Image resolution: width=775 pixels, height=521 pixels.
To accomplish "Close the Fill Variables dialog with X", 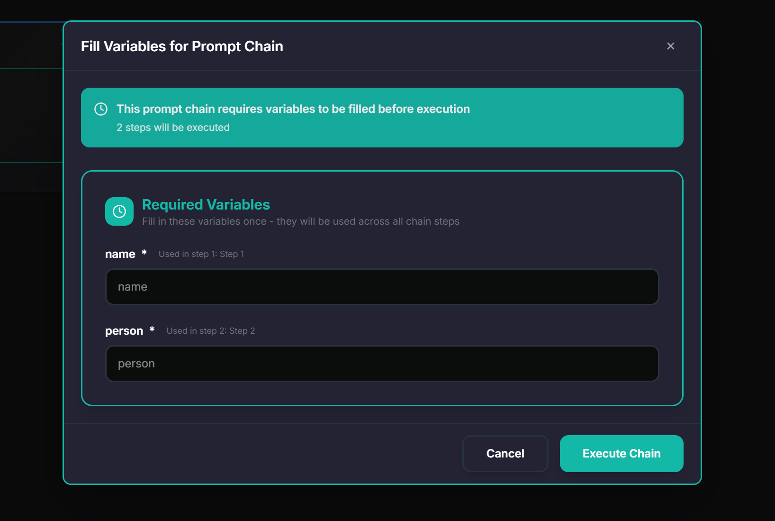I will coord(670,46).
